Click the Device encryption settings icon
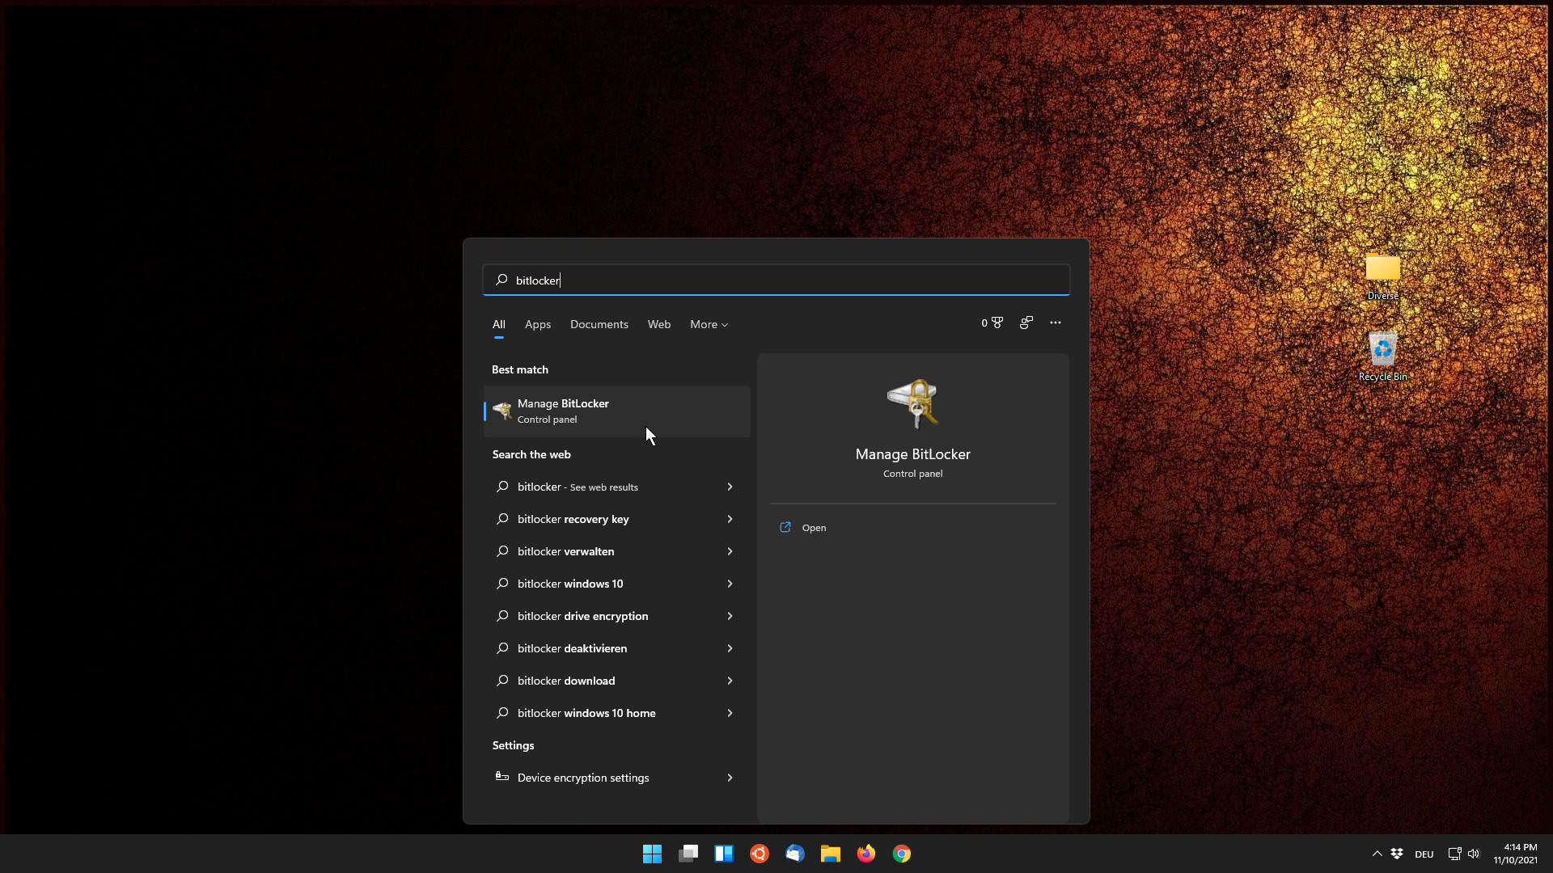1553x873 pixels. click(502, 777)
